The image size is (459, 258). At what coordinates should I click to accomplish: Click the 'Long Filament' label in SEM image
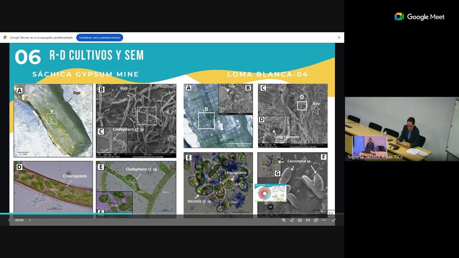tap(287, 137)
